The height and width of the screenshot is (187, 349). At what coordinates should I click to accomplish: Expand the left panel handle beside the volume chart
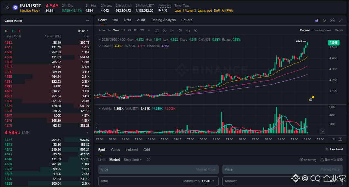tap(96, 127)
